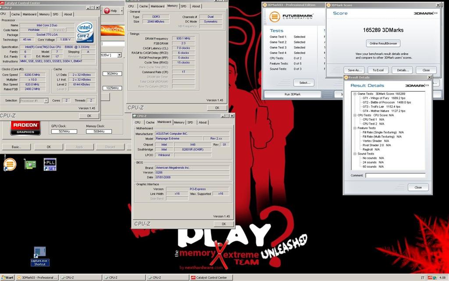The image size is (449, 281).
Task: Open Cache tab in the CPU-Z Motherboard window
Action: coord(150,122)
